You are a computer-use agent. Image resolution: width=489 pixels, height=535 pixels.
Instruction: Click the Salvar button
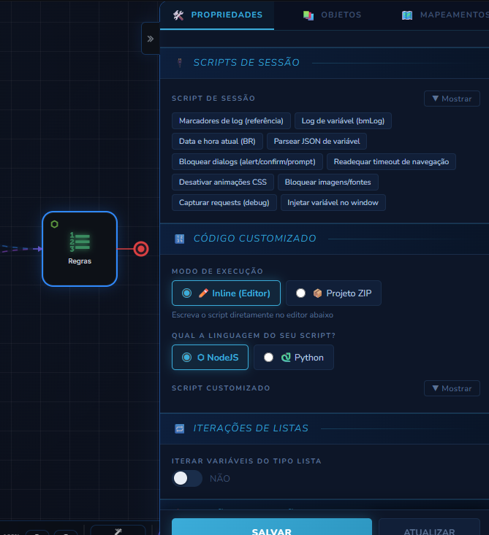click(x=272, y=527)
